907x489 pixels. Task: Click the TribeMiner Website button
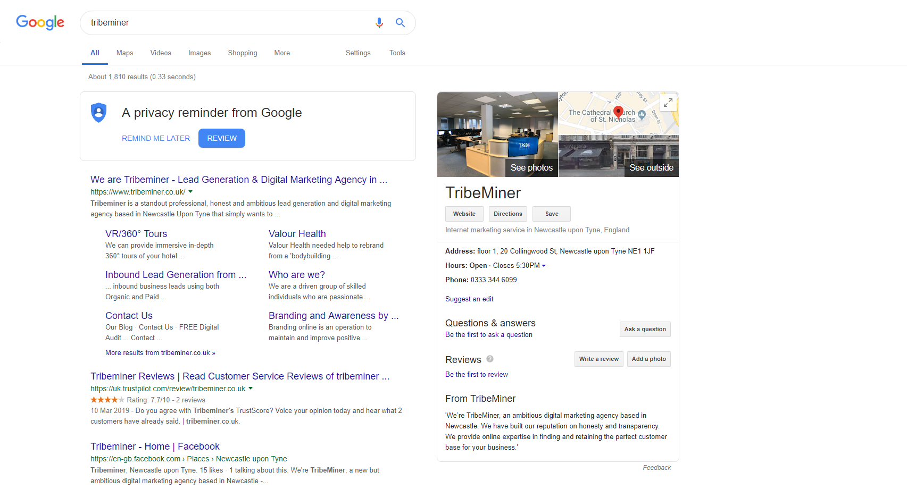pos(464,214)
